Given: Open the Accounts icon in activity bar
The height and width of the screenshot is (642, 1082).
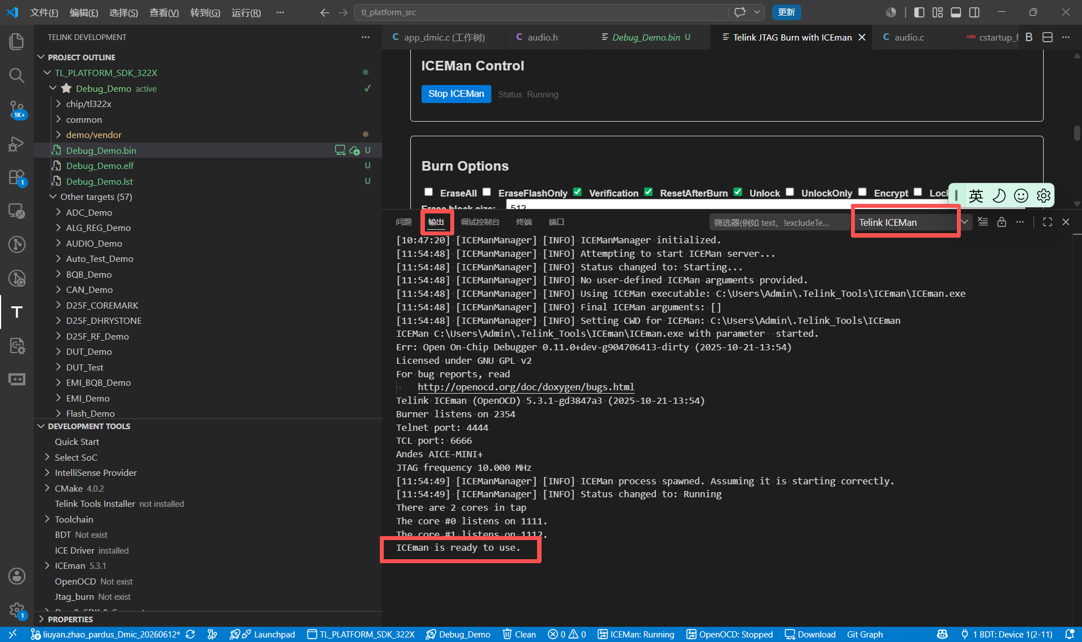Looking at the screenshot, I should (17, 576).
